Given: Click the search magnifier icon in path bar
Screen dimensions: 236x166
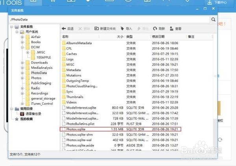Looking at the screenshot, I should 213,19.
